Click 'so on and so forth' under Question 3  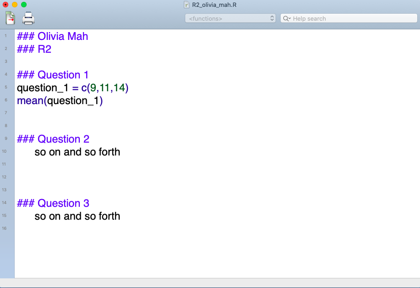point(77,216)
